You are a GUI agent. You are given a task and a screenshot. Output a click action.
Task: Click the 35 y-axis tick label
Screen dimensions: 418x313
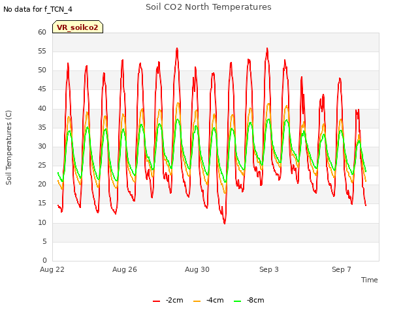[x=42, y=128]
